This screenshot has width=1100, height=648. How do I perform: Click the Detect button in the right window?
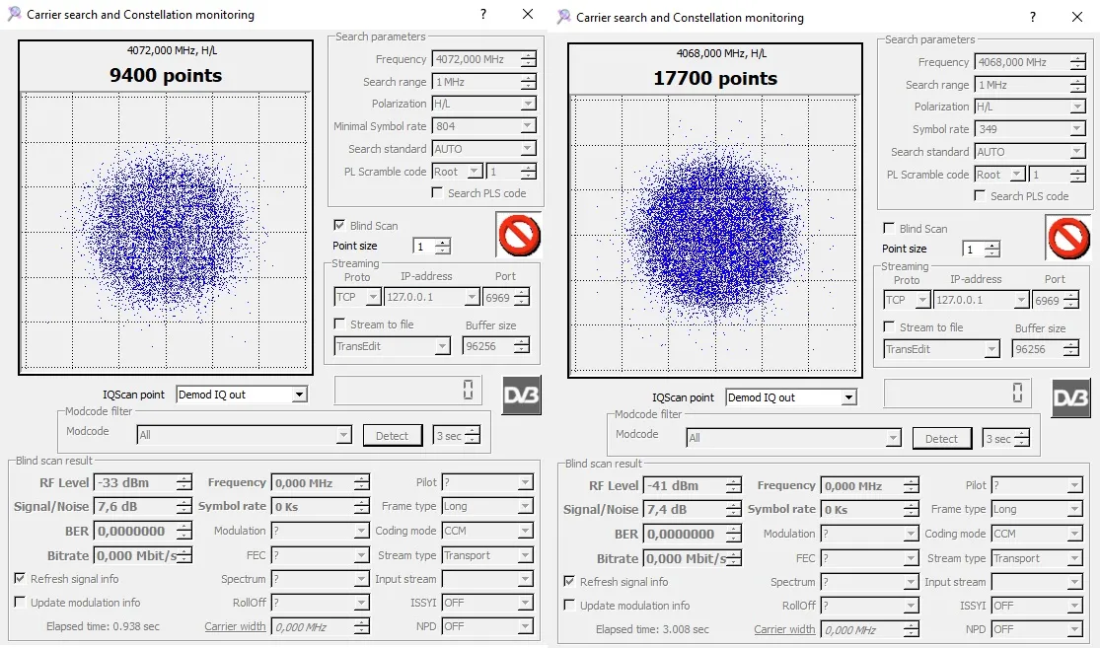(941, 439)
